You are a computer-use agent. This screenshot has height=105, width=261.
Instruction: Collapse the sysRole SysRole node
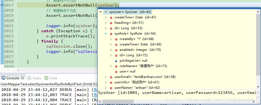click(x=106, y=34)
